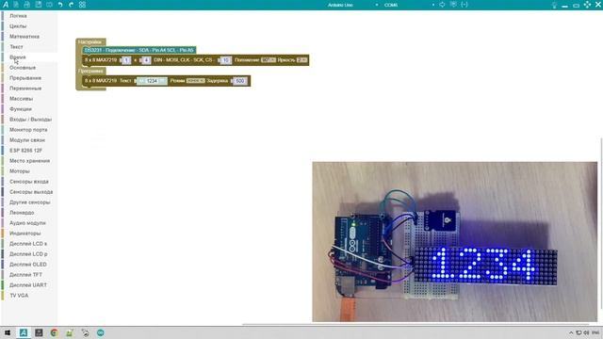Click the Arduino LED matrix webcam preview
Screen dimensions: 603x339
(x=454, y=242)
